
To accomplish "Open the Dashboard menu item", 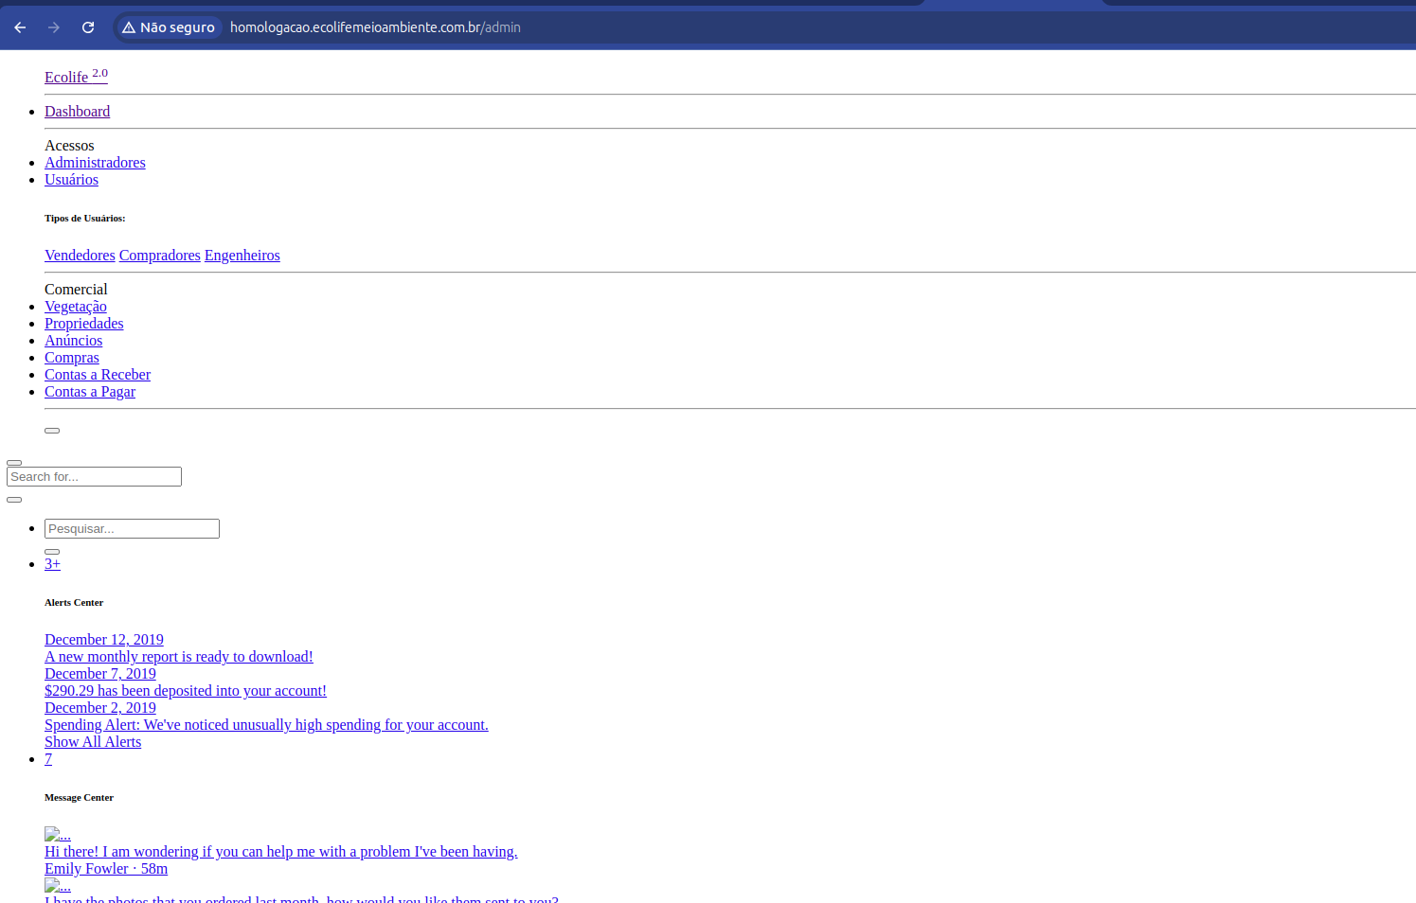I will pos(77,112).
